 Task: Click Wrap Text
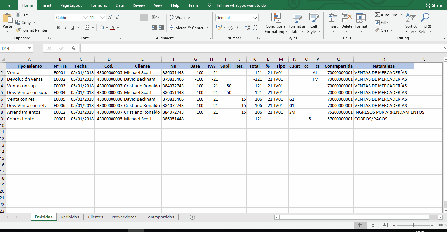click(x=181, y=18)
